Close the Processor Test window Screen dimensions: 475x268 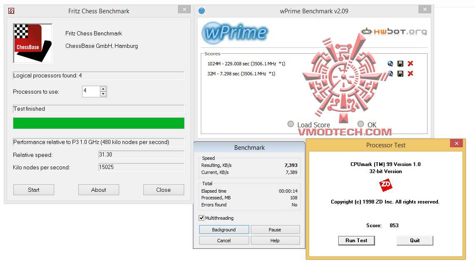point(457,144)
